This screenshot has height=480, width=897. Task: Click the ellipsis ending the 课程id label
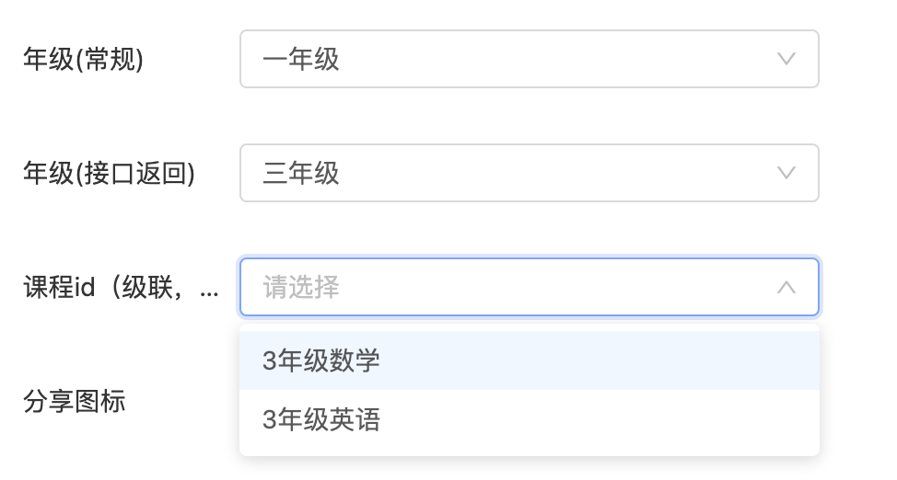coord(210,292)
